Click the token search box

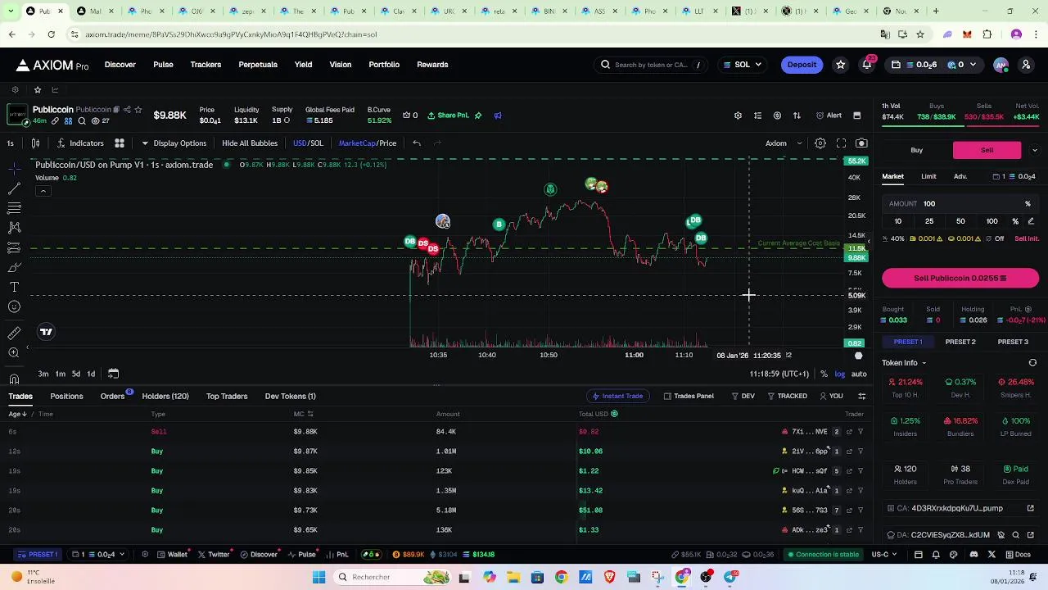click(653, 65)
